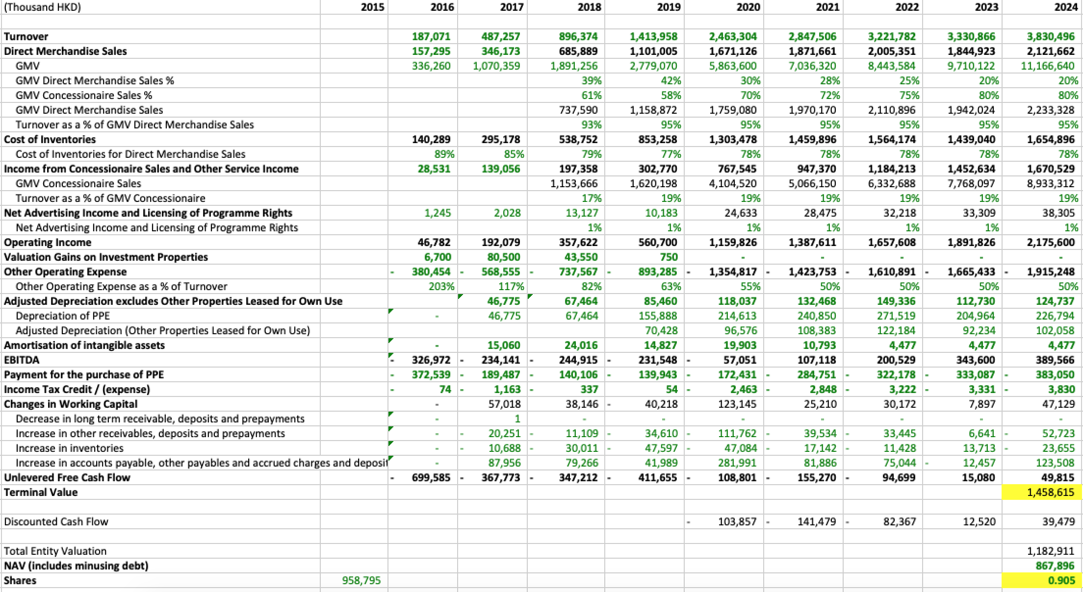The height and width of the screenshot is (592, 1083).
Task: Select 17% Turnover as % of GMV Concessionaire
Action: tap(592, 198)
